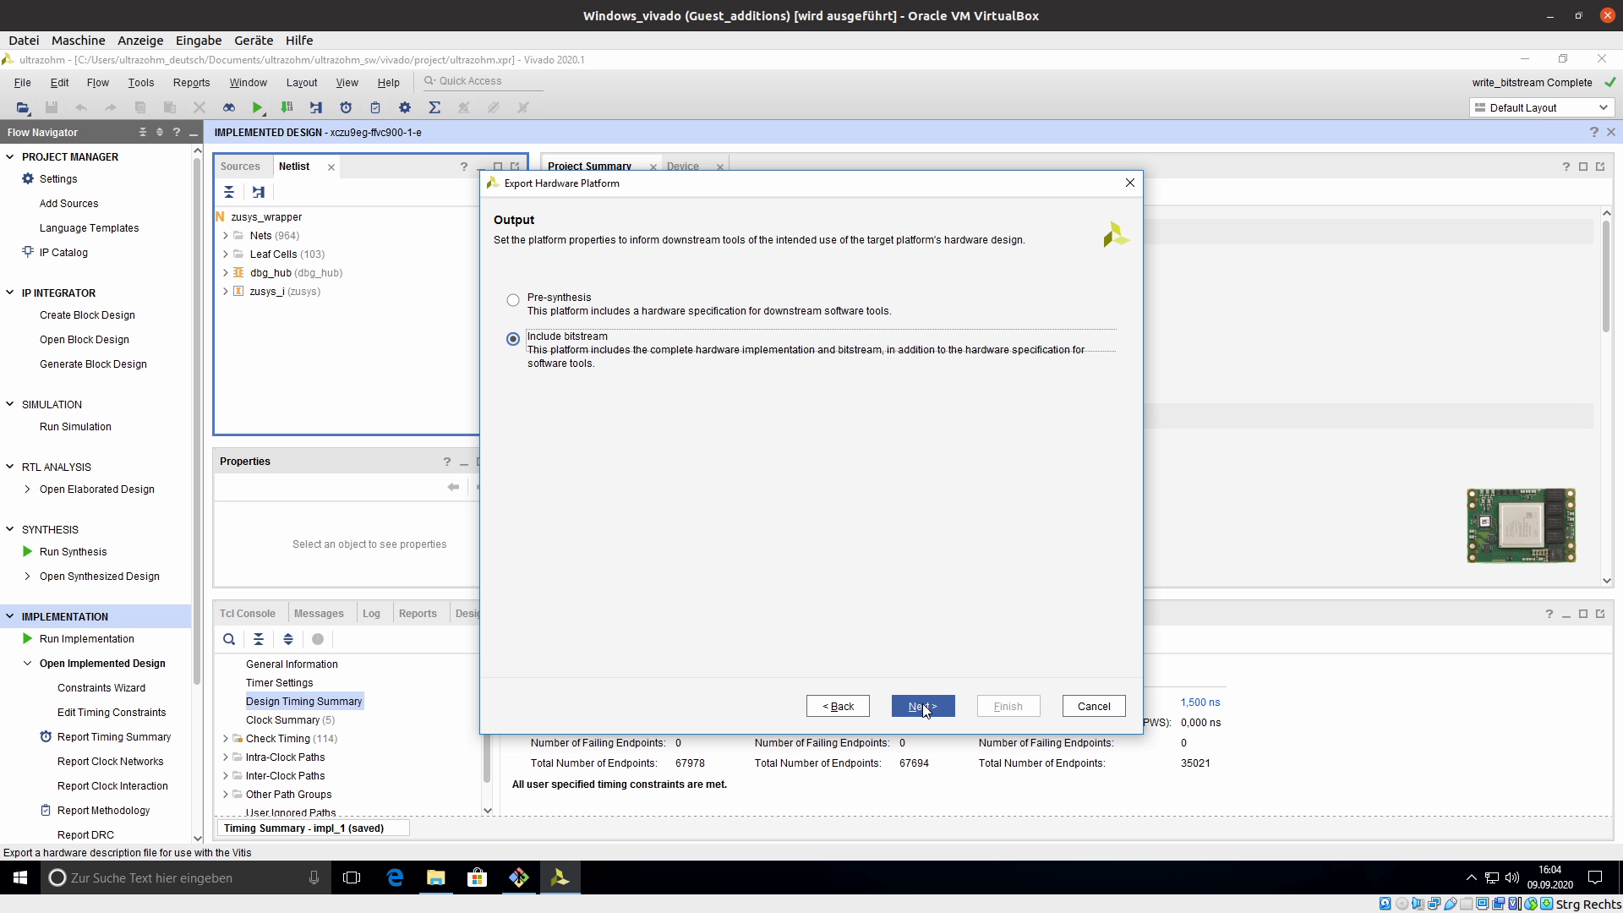Click the search icon in Timing panel
The height and width of the screenshot is (913, 1623).
point(229,639)
